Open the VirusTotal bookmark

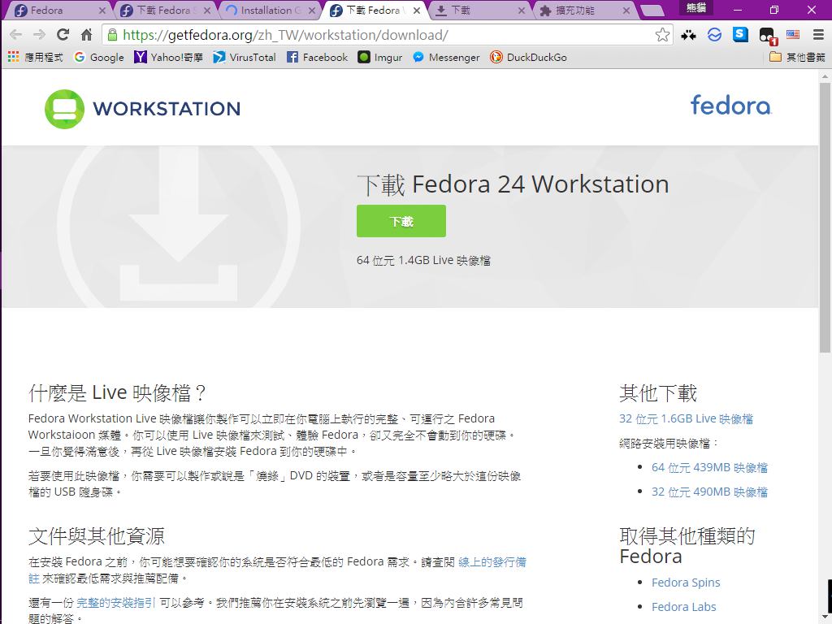coord(245,58)
